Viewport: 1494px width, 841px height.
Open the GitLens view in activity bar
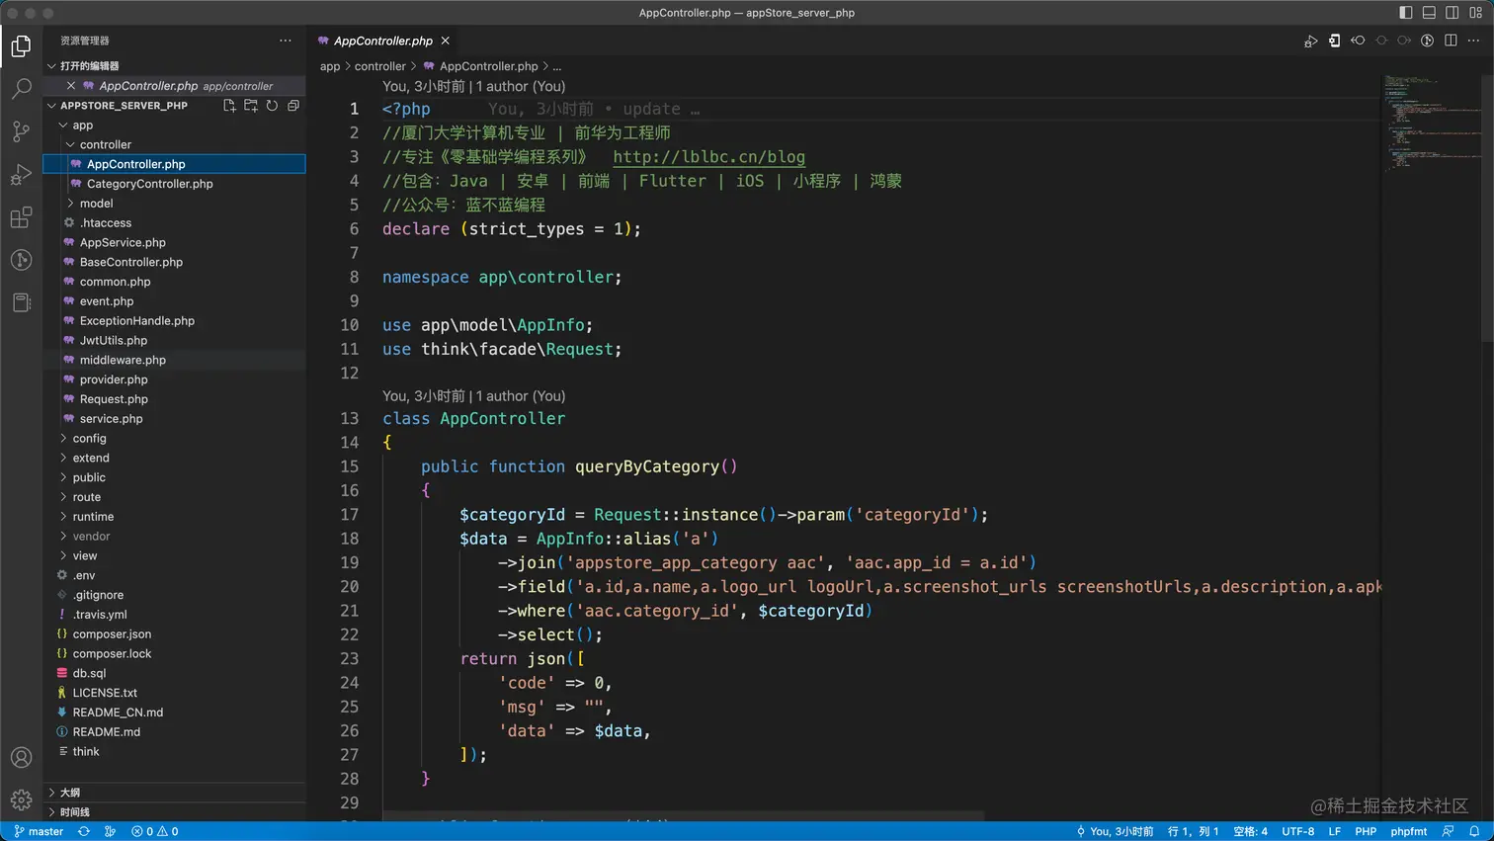click(21, 260)
